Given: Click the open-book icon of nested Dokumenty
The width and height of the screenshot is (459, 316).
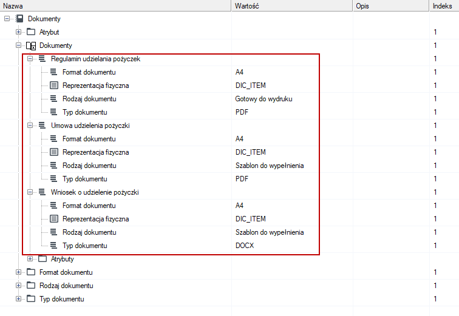Looking at the screenshot, I should coord(31,45).
